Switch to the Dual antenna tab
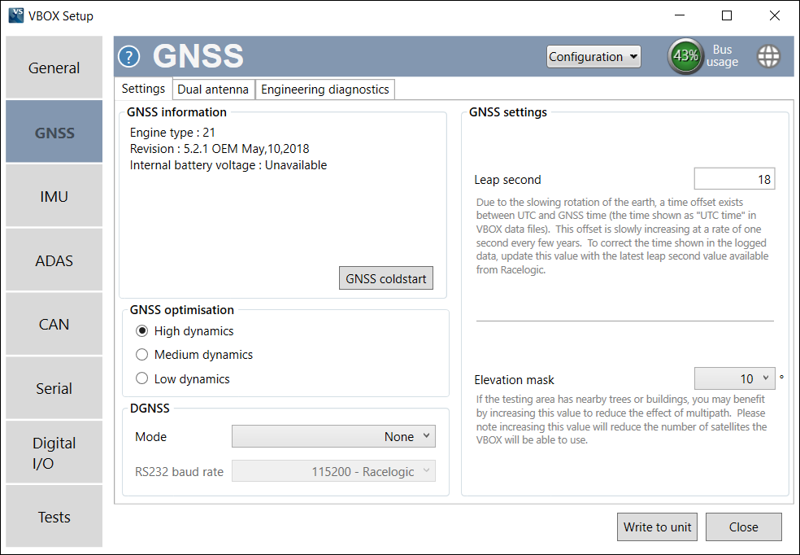 coord(213,90)
